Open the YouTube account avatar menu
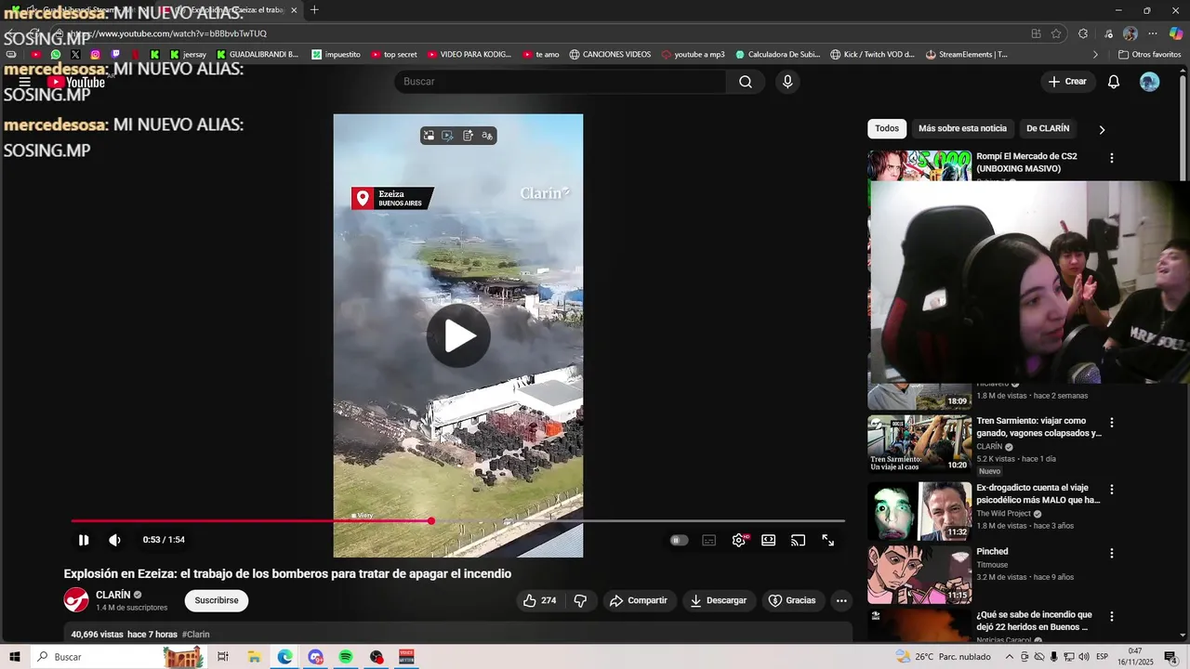Screen dimensions: 1190x669 (x=1150, y=82)
